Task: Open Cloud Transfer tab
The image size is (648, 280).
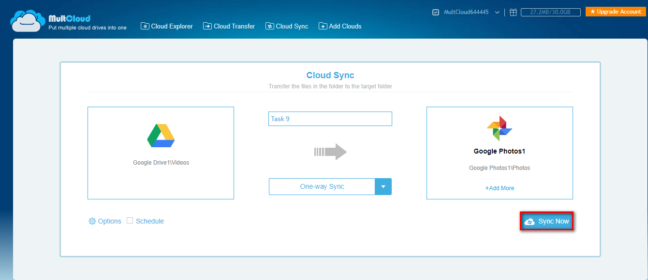Action: tap(229, 26)
